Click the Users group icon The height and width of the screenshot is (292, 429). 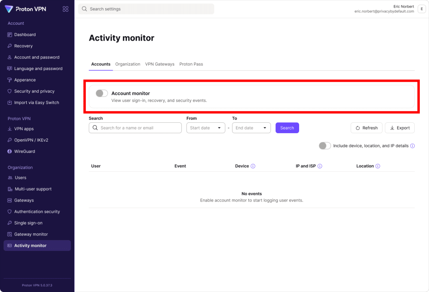(x=10, y=178)
